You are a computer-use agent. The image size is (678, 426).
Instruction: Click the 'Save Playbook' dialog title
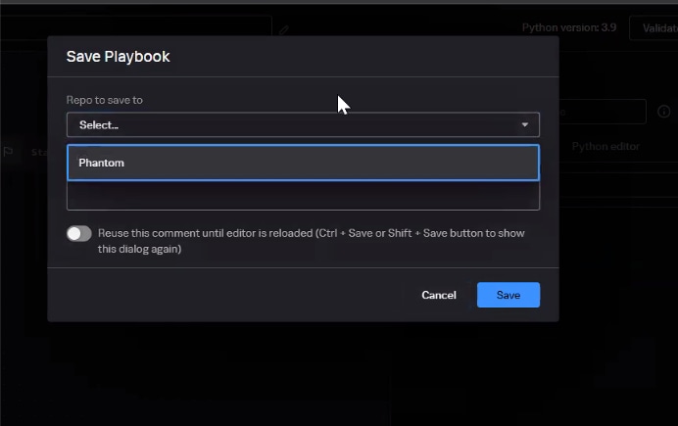pos(118,57)
